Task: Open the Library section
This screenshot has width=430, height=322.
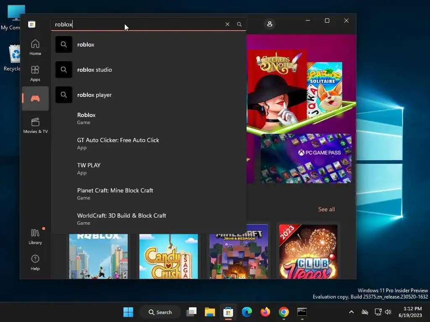Action: coord(35,236)
